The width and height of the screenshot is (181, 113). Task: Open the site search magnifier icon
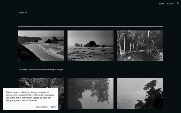(178, 4)
